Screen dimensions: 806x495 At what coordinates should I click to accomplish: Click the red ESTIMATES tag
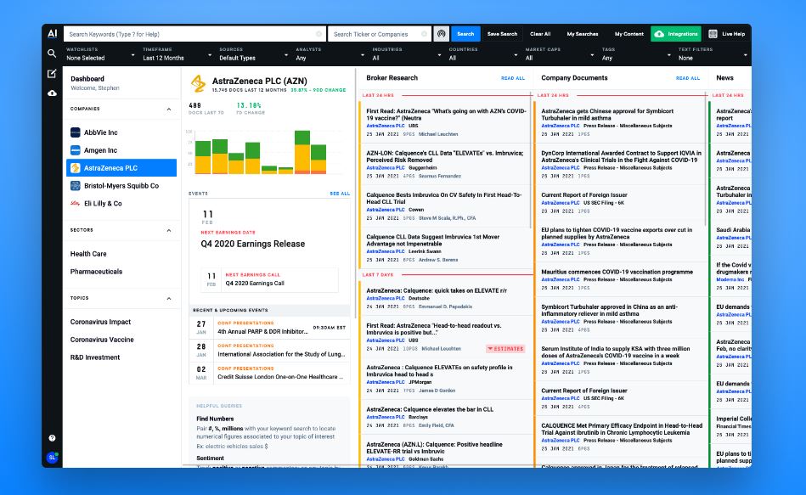tap(505, 348)
